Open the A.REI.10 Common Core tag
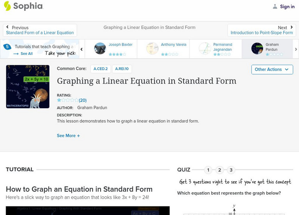Screen dimensions: 299x215 click(x=122, y=69)
